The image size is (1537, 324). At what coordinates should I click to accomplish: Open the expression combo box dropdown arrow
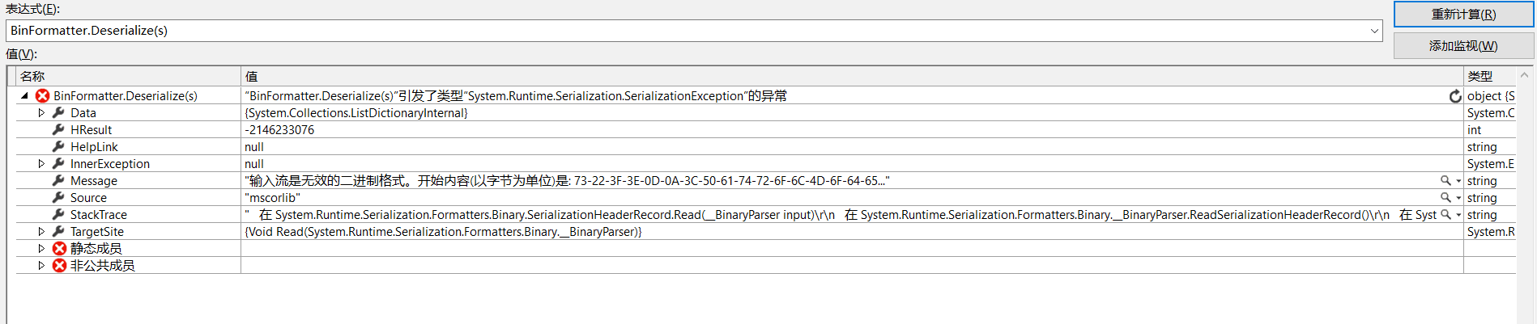click(1374, 31)
